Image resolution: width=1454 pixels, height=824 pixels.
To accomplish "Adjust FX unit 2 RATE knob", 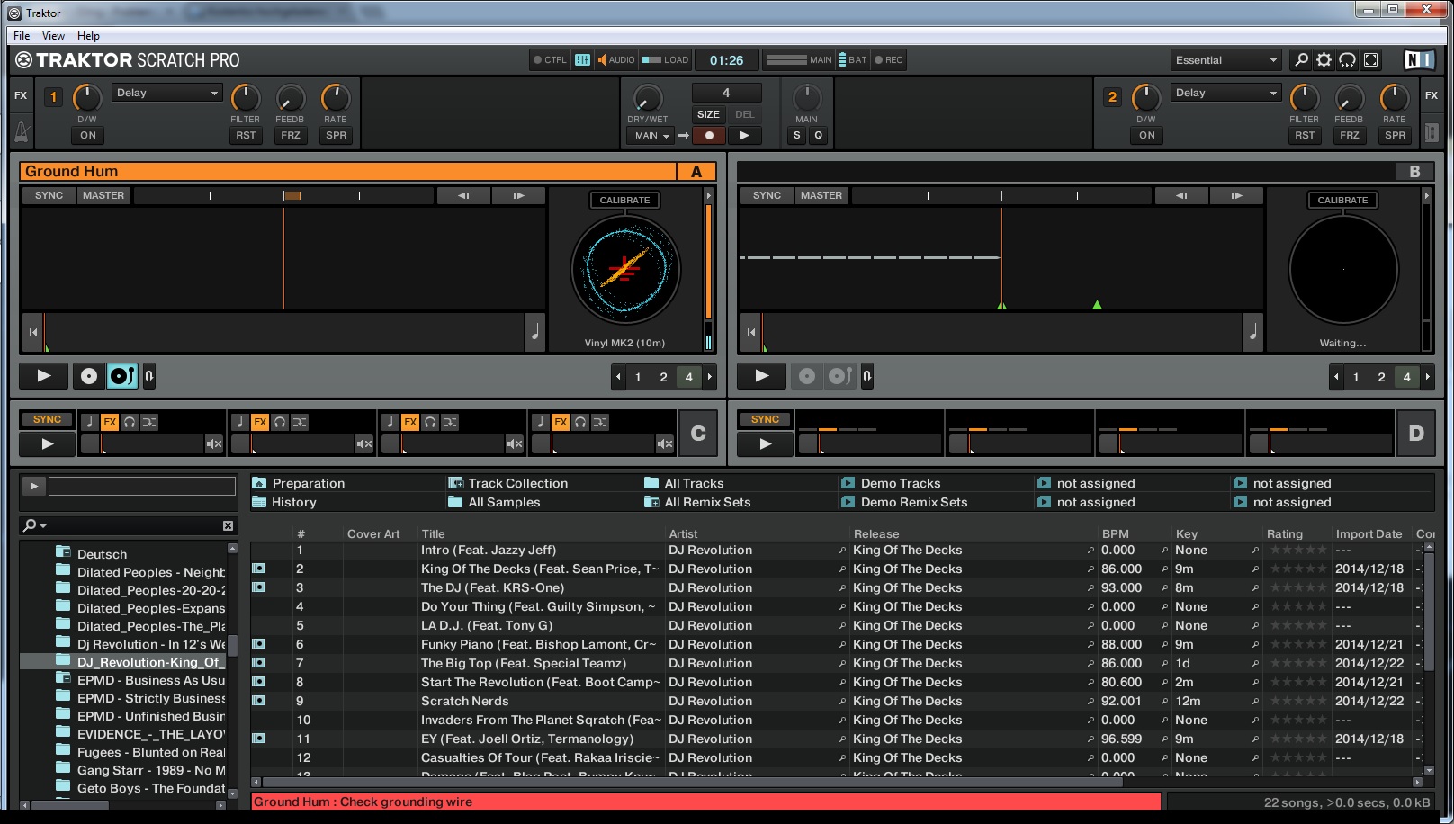I will [1395, 98].
